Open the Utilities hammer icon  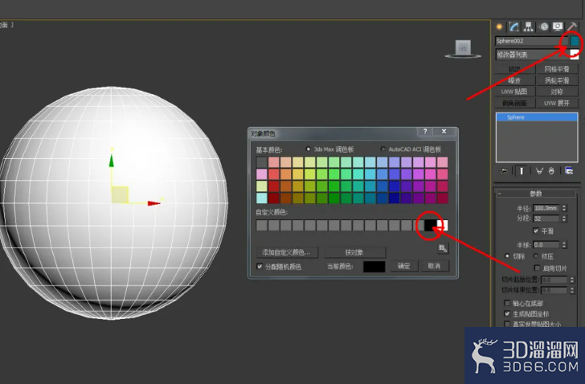(x=572, y=27)
